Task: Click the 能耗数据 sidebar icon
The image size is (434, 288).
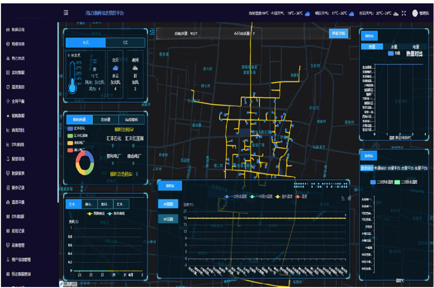Action: (8, 116)
